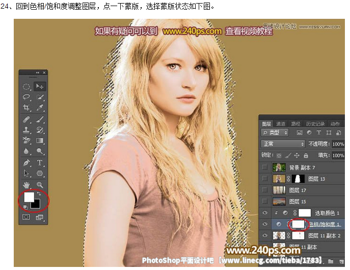Select the Eyedropper tool

40,108
